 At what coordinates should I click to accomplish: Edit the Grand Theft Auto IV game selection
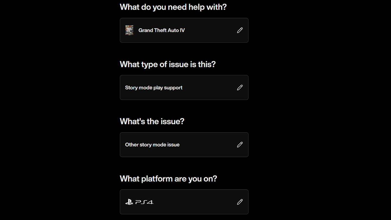point(240,30)
